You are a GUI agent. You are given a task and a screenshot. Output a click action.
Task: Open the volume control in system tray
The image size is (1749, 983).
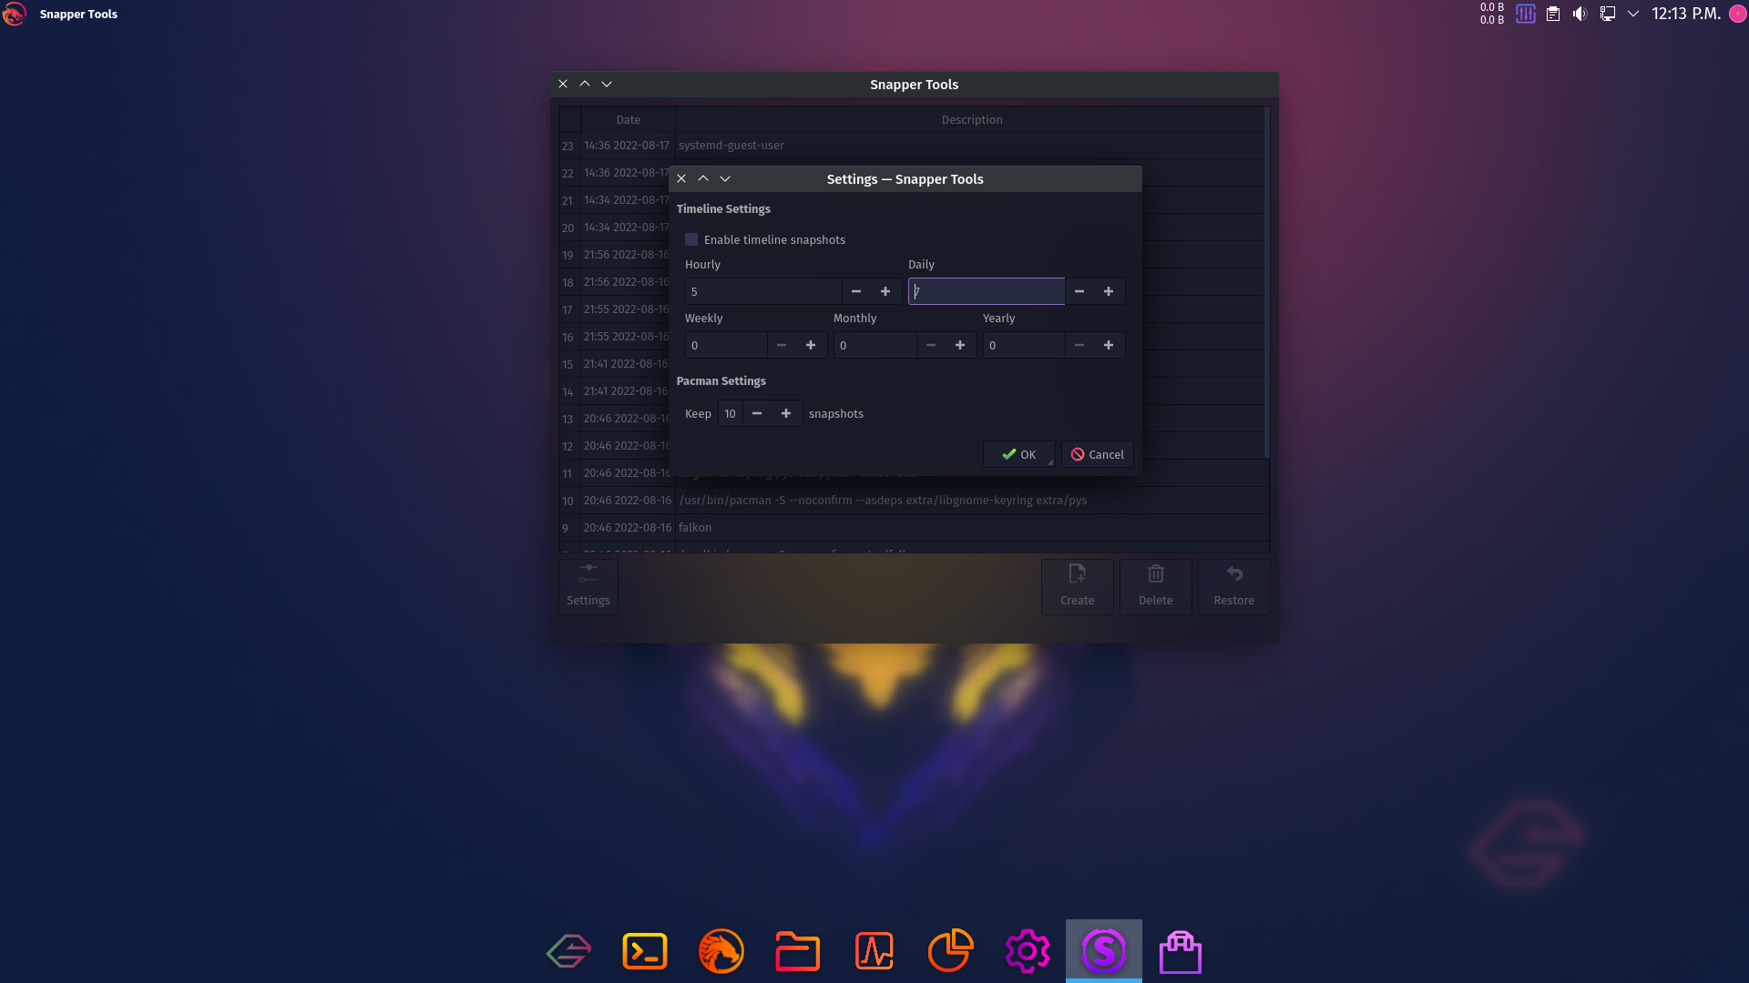(x=1580, y=14)
